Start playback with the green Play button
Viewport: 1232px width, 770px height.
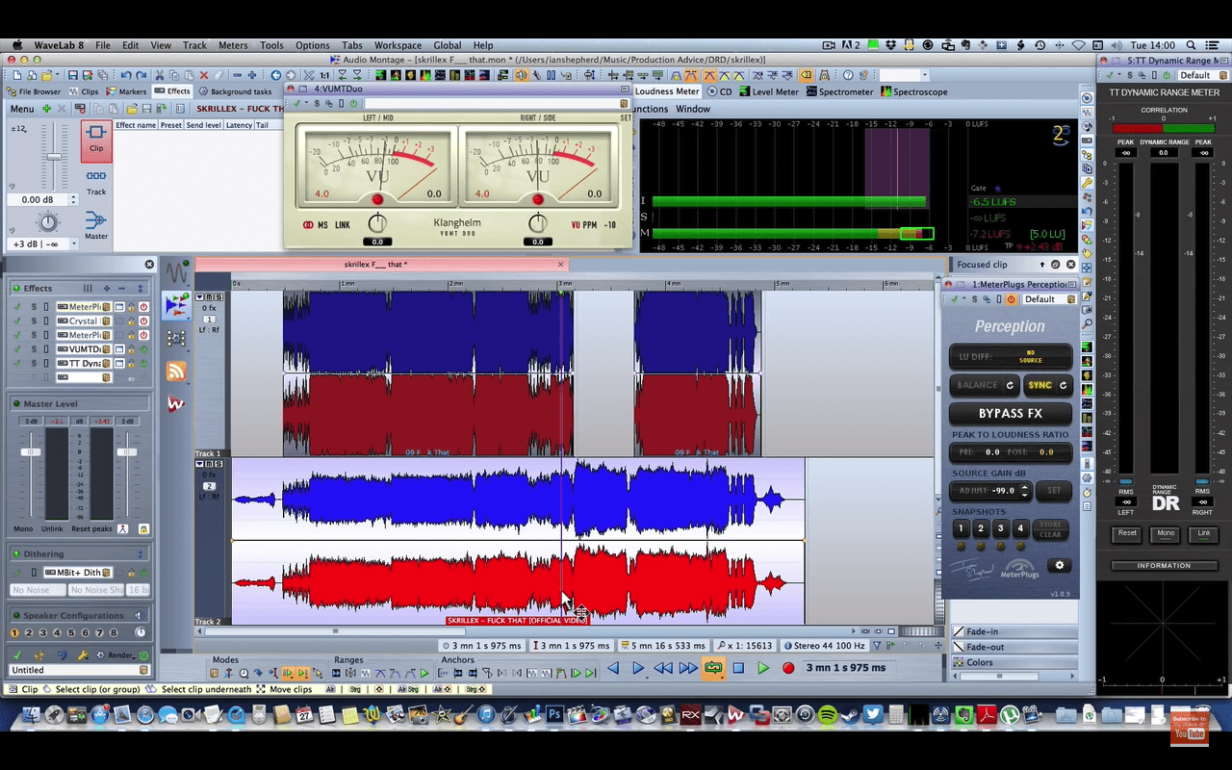763,668
